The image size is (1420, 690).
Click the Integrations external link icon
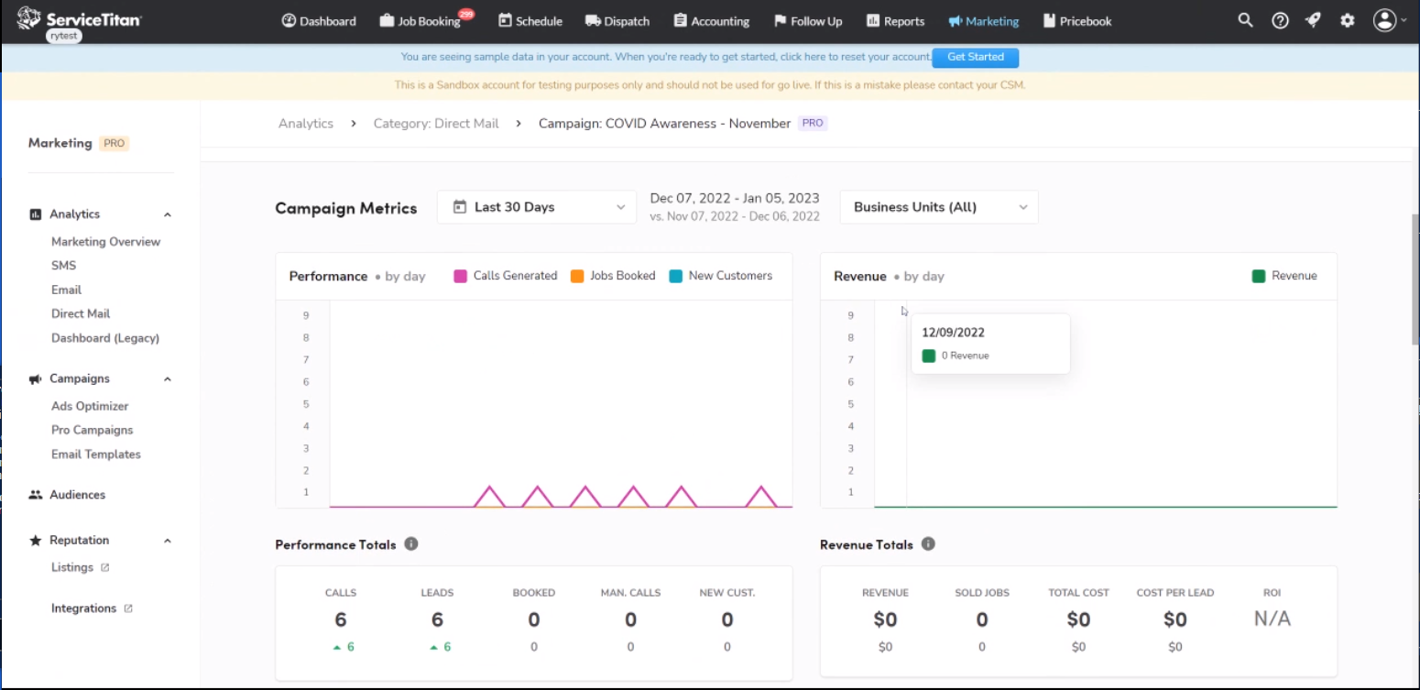pos(128,608)
